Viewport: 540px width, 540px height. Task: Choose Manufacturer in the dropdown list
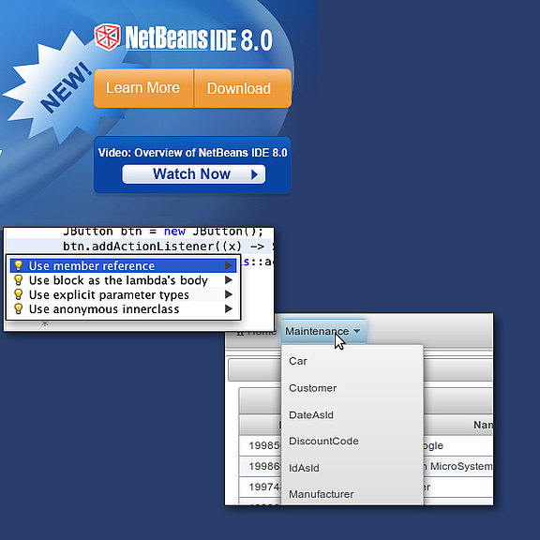pos(322,494)
